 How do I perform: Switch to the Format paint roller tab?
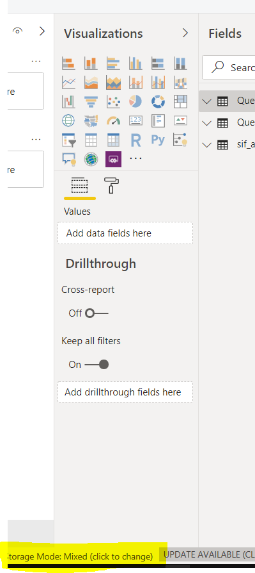point(111,186)
